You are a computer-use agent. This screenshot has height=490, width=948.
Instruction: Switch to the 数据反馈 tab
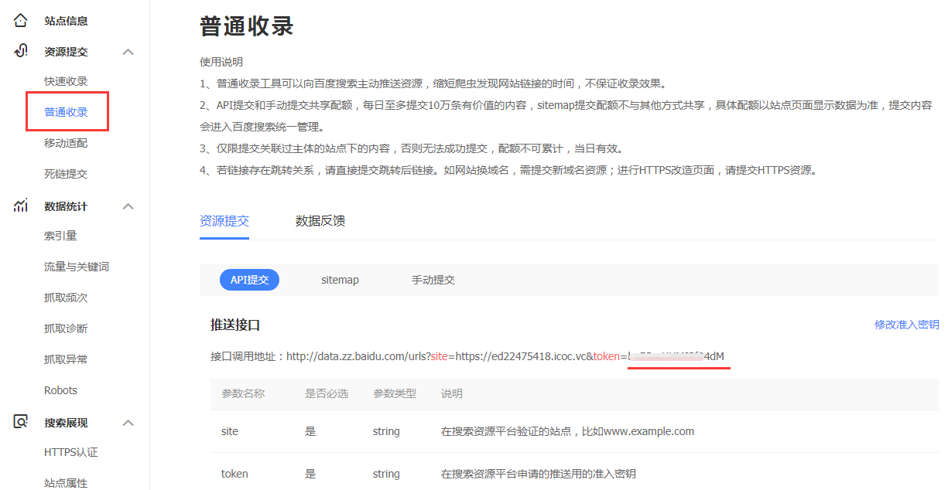click(320, 221)
